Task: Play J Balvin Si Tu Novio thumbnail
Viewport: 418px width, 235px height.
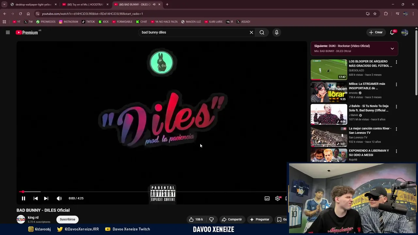Action: coord(329,114)
